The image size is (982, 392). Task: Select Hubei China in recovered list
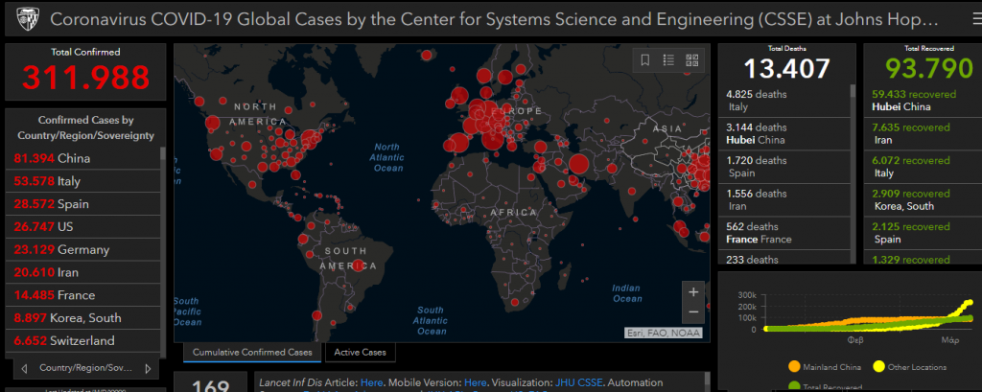[900, 101]
